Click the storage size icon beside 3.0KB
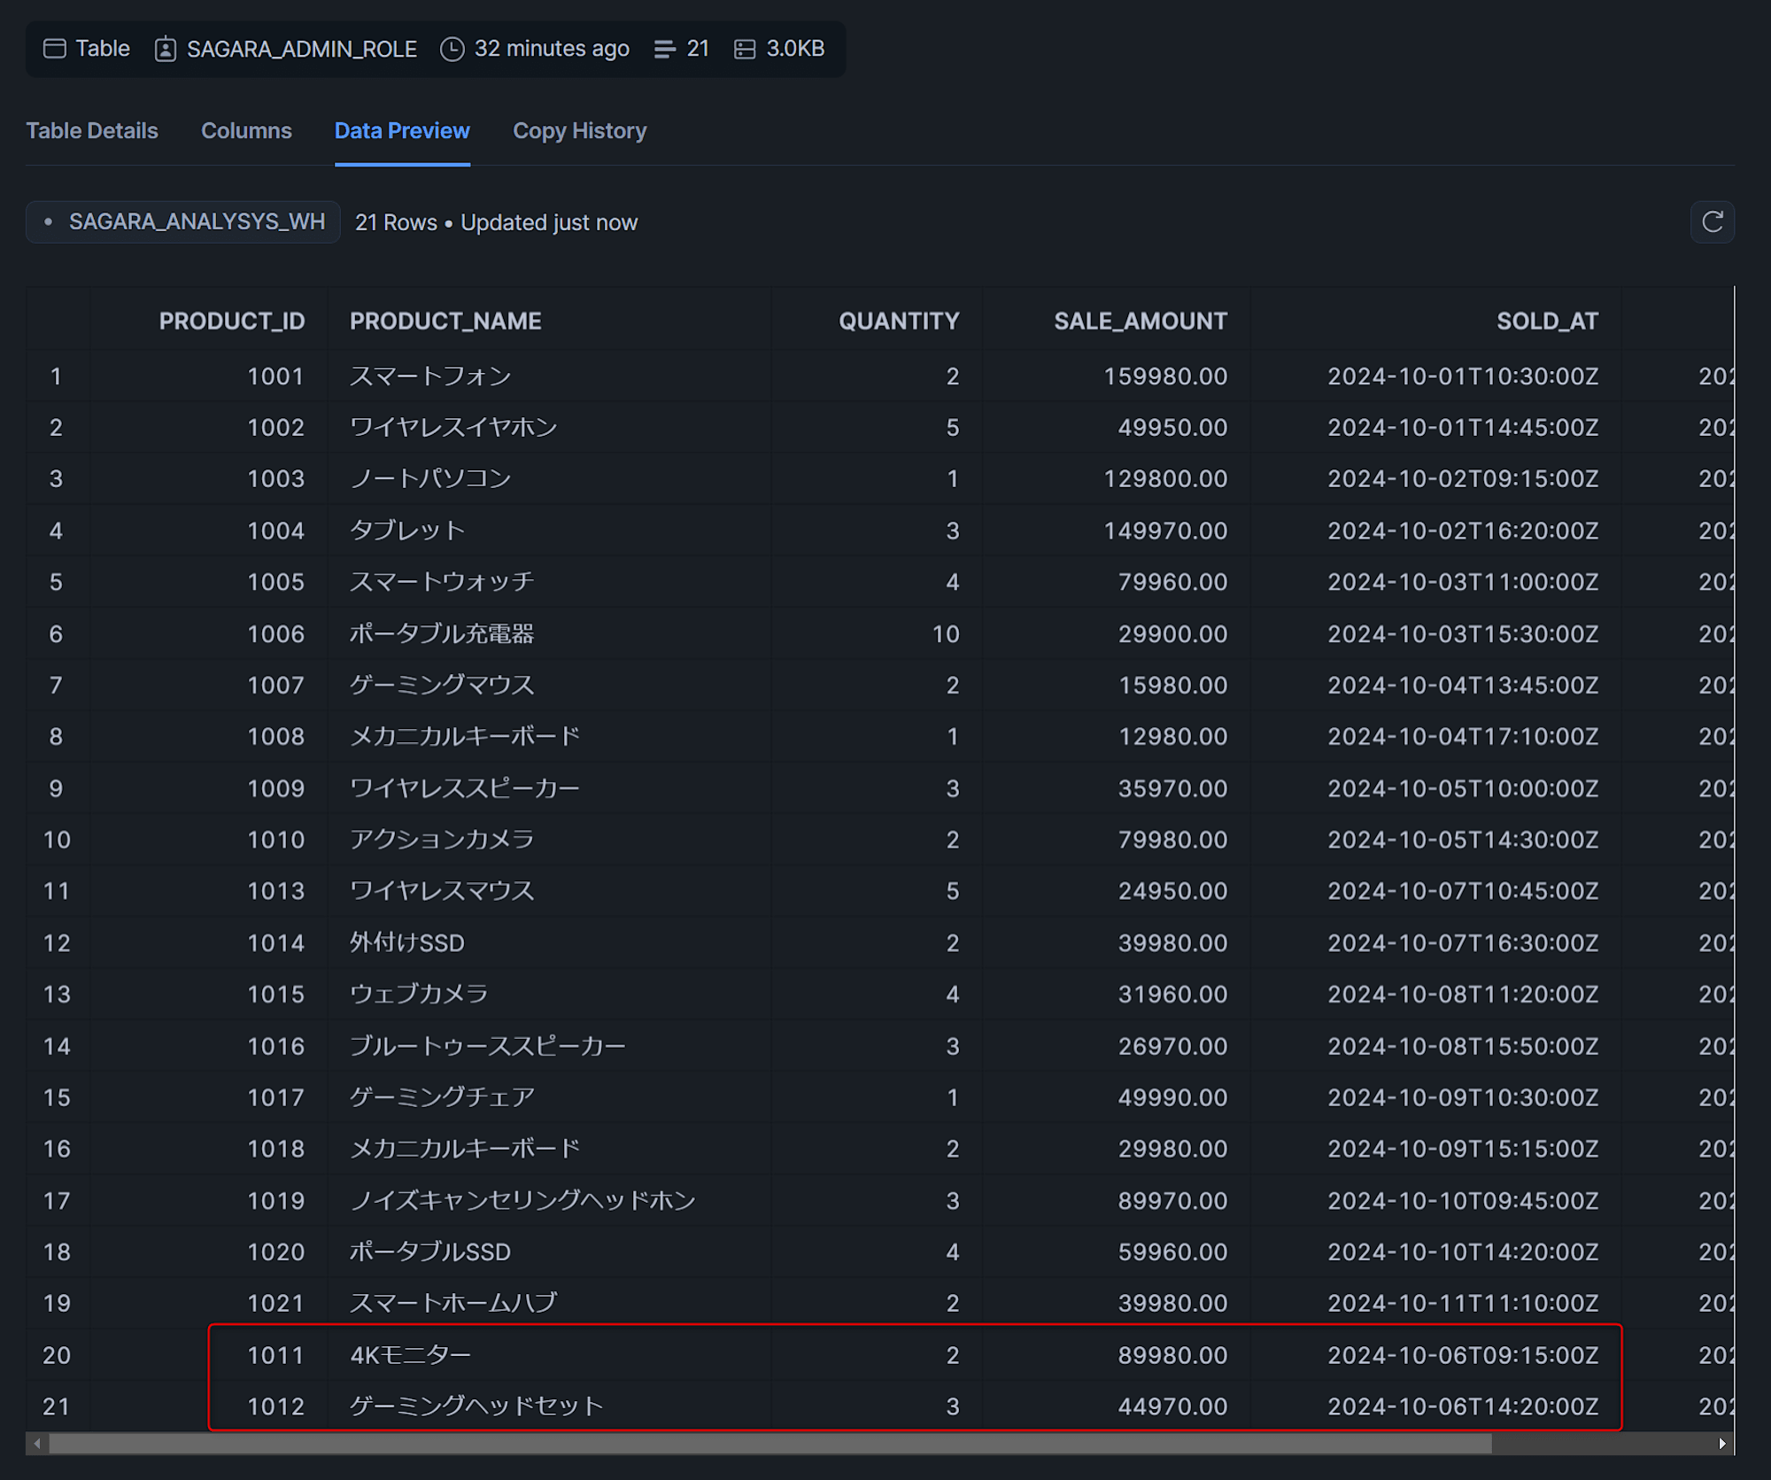This screenshot has width=1771, height=1480. (x=745, y=49)
